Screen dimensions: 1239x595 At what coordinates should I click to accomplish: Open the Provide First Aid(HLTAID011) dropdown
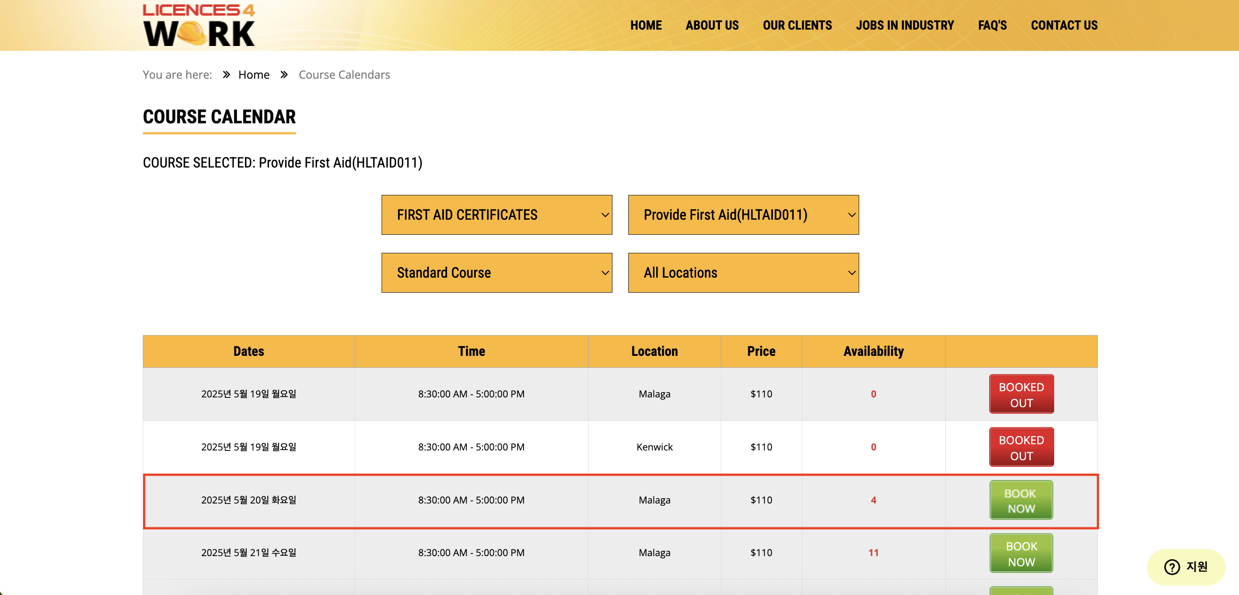coord(742,214)
